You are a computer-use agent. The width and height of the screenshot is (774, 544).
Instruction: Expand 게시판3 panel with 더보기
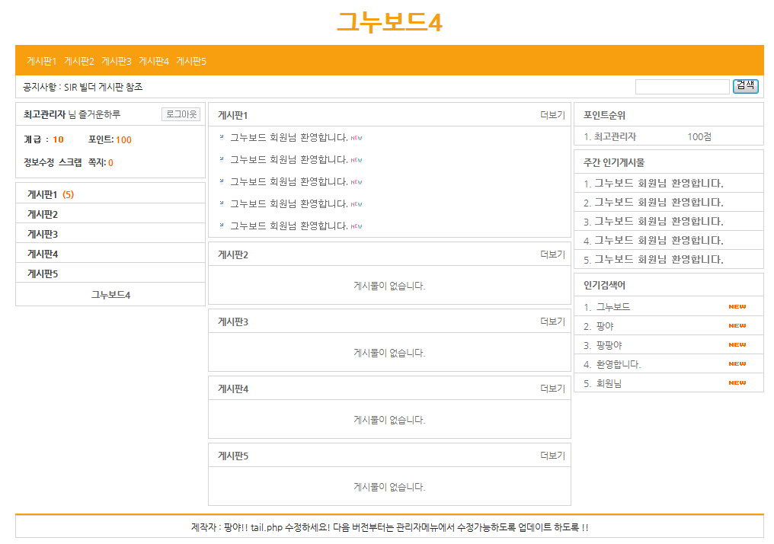pos(552,322)
